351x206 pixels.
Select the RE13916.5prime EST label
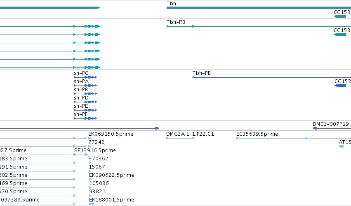click(95, 150)
